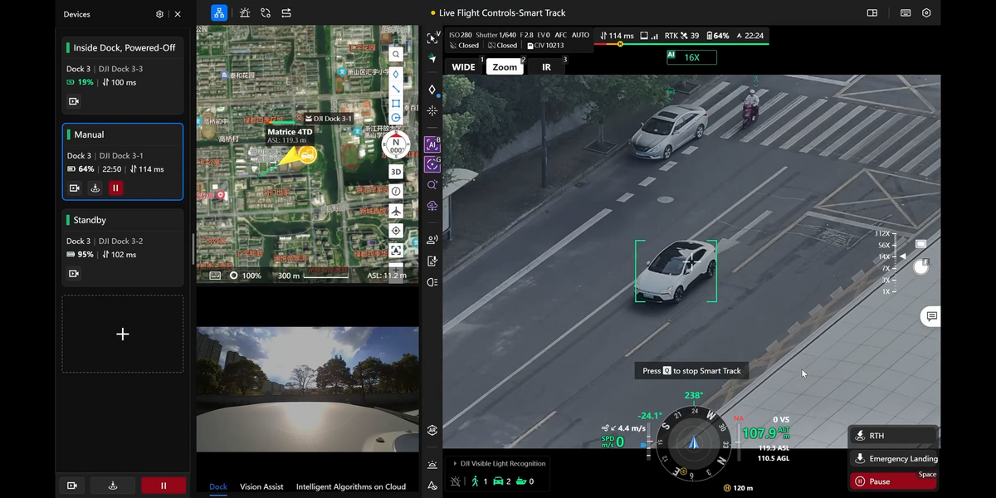
Task: Select the Inside Dock, Powered-Off device card
Action: tap(123, 76)
